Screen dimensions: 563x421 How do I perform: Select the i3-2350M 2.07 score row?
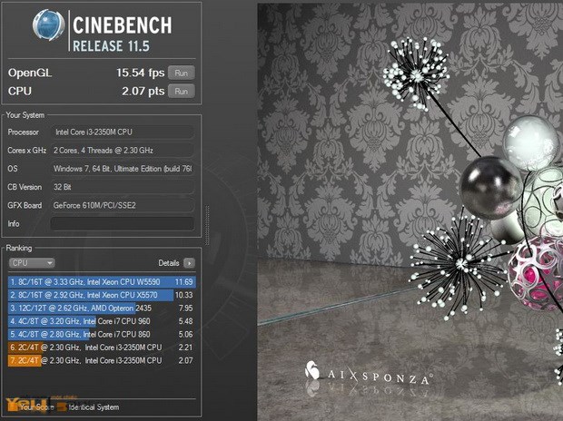[x=101, y=360]
